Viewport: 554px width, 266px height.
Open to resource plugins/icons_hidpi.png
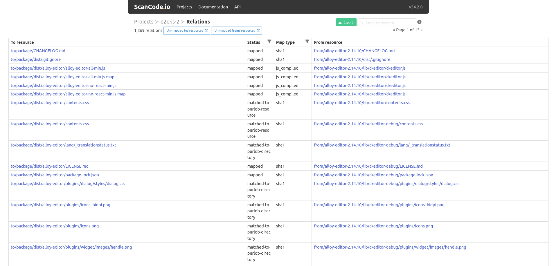click(60, 205)
